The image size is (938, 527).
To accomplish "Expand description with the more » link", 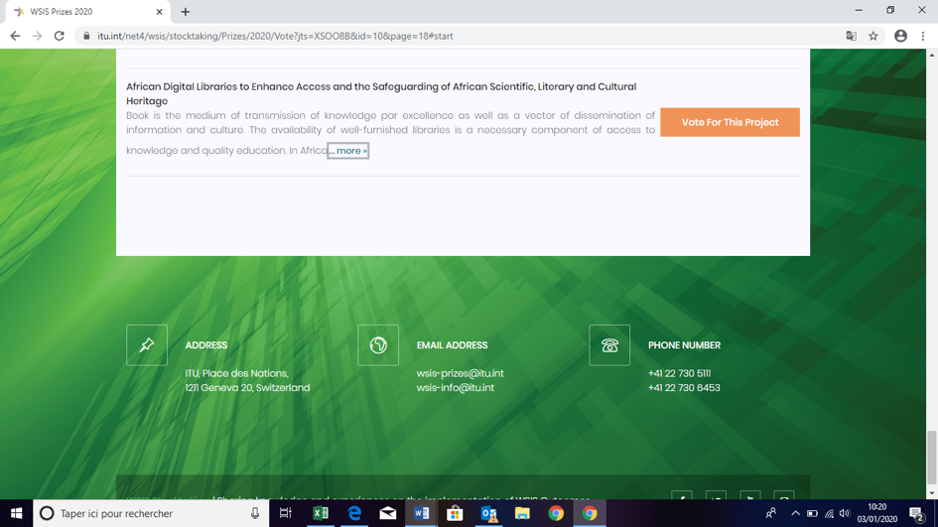I will coord(348,151).
